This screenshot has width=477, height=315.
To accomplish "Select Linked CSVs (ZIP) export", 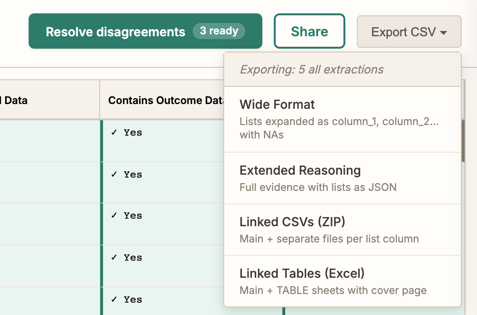I will [x=342, y=230].
